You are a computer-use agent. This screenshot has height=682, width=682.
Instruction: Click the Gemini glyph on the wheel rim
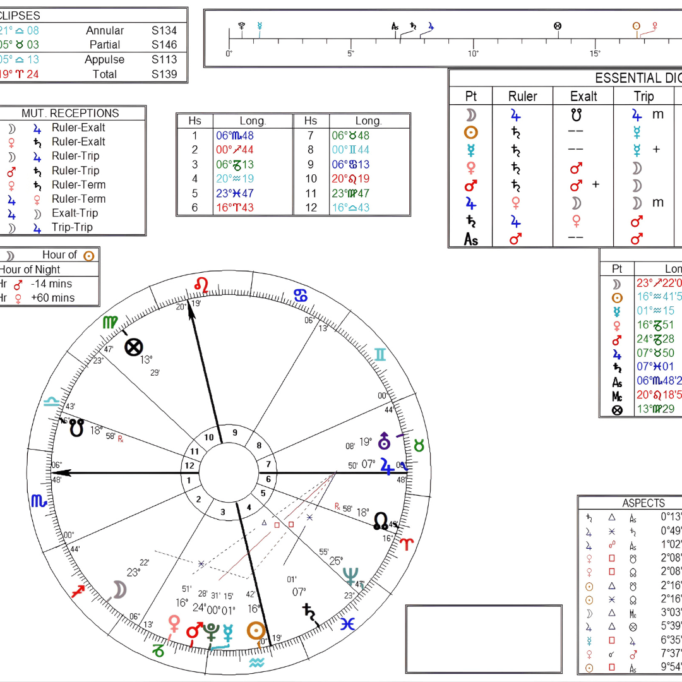(x=380, y=355)
